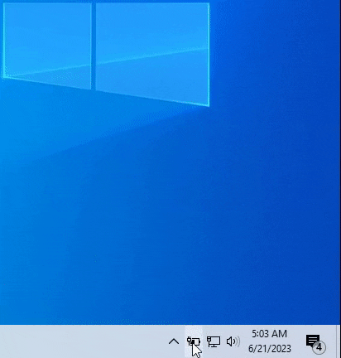Expand the hidden tray icons chevron
341x358 pixels.
174,341
